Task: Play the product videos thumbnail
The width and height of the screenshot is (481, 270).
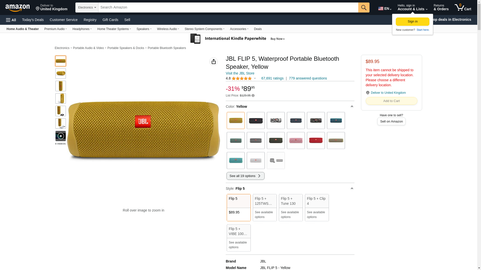Action: [61, 136]
